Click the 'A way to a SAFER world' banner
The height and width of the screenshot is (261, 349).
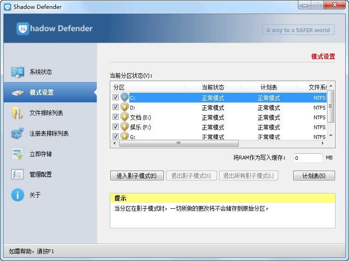(298, 30)
